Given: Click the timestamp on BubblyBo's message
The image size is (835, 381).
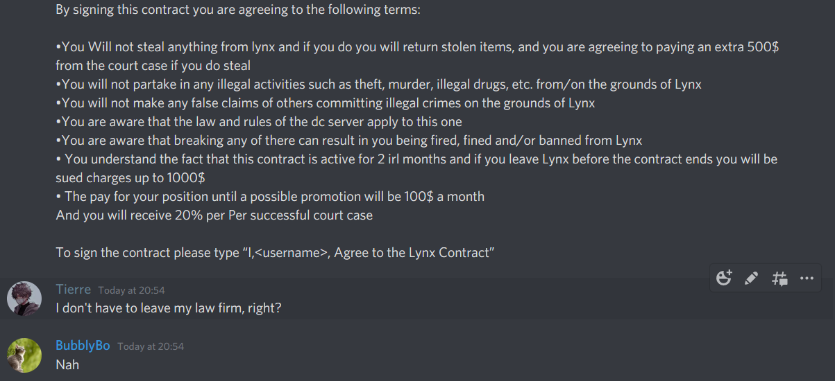Looking at the screenshot, I should point(151,346).
